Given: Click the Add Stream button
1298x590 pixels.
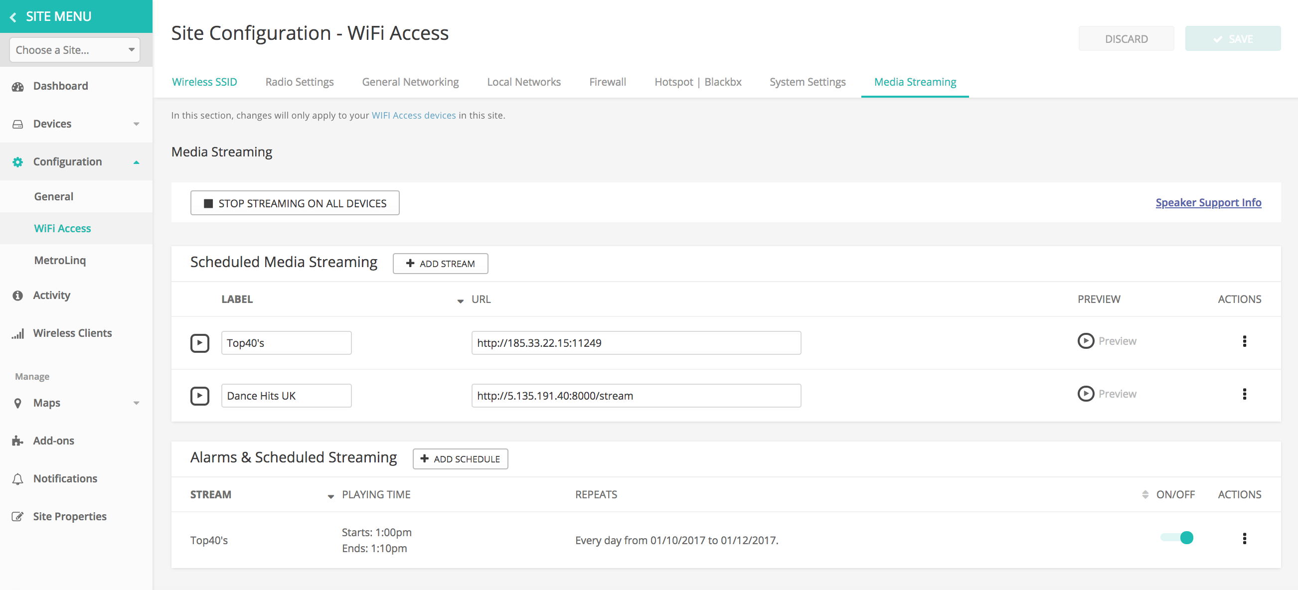Looking at the screenshot, I should (440, 264).
